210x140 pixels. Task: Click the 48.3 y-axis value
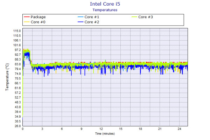18,102
